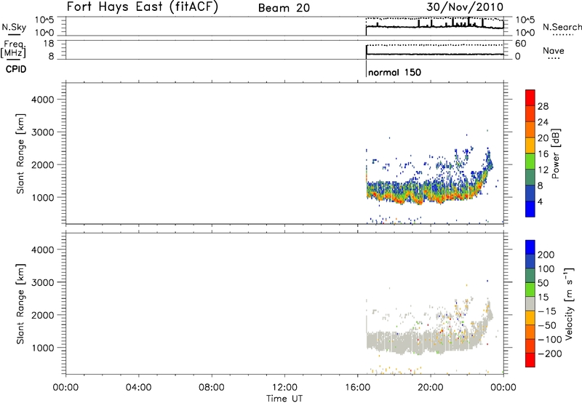582x403 pixels.
Task: Click the '16:00' time tick label
Action: [x=357, y=388]
